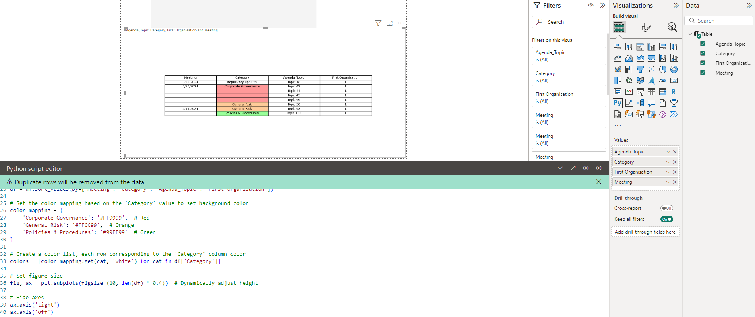The image size is (755, 317).
Task: Select the R script visual icon
Action: [674, 92]
